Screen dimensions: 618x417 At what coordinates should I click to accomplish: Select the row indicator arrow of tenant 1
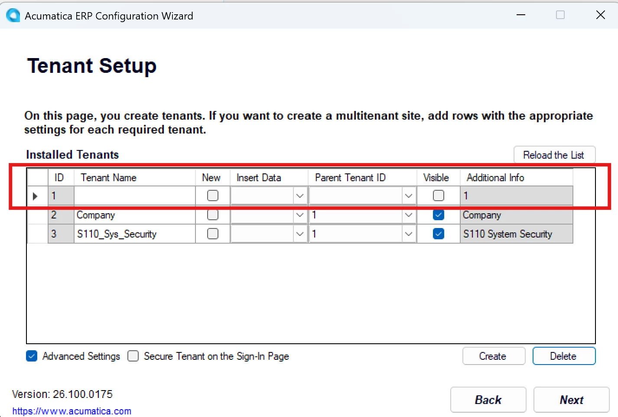pos(36,196)
